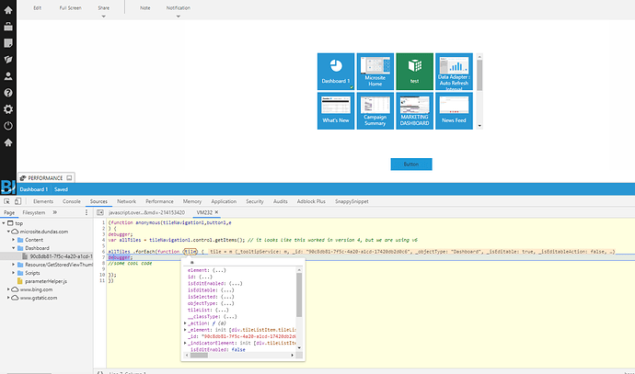Screen dimensions: 635x374
Task: Toggle the device toolbar icon in DevTools
Action: pyautogui.click(x=17, y=201)
